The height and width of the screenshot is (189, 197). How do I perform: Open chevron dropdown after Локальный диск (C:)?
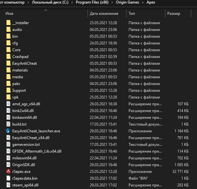(72, 2)
